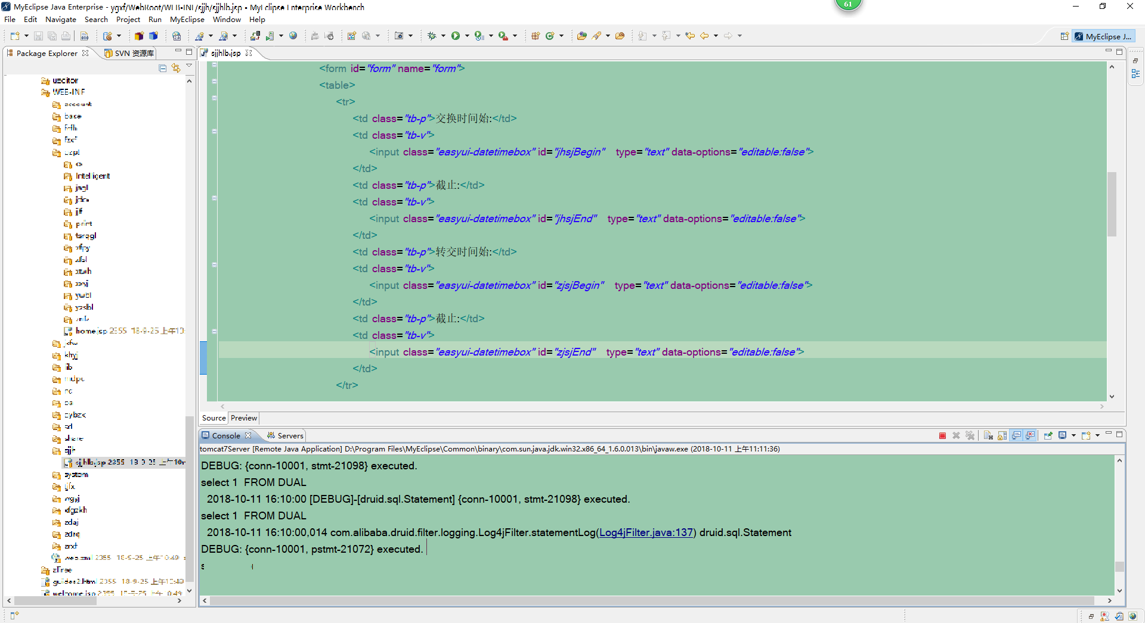The image size is (1145, 623).
Task: Click the Last Edit Location icon
Action: [x=690, y=36]
